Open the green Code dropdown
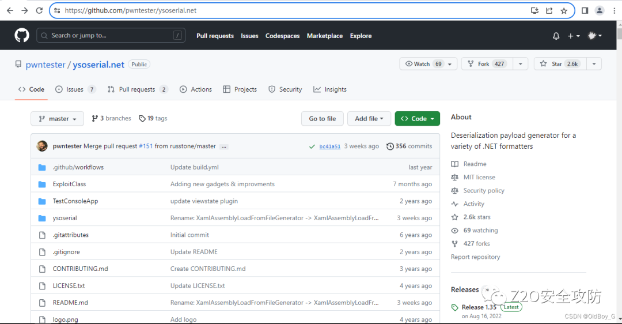Screen dimensions: 622x324 coord(418,119)
